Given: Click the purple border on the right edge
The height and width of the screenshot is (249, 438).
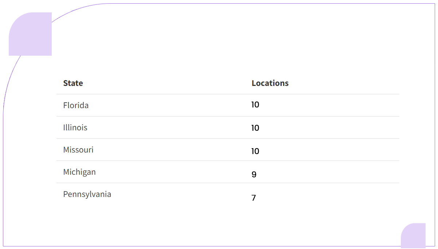Looking at the screenshot, I should coord(436,124).
